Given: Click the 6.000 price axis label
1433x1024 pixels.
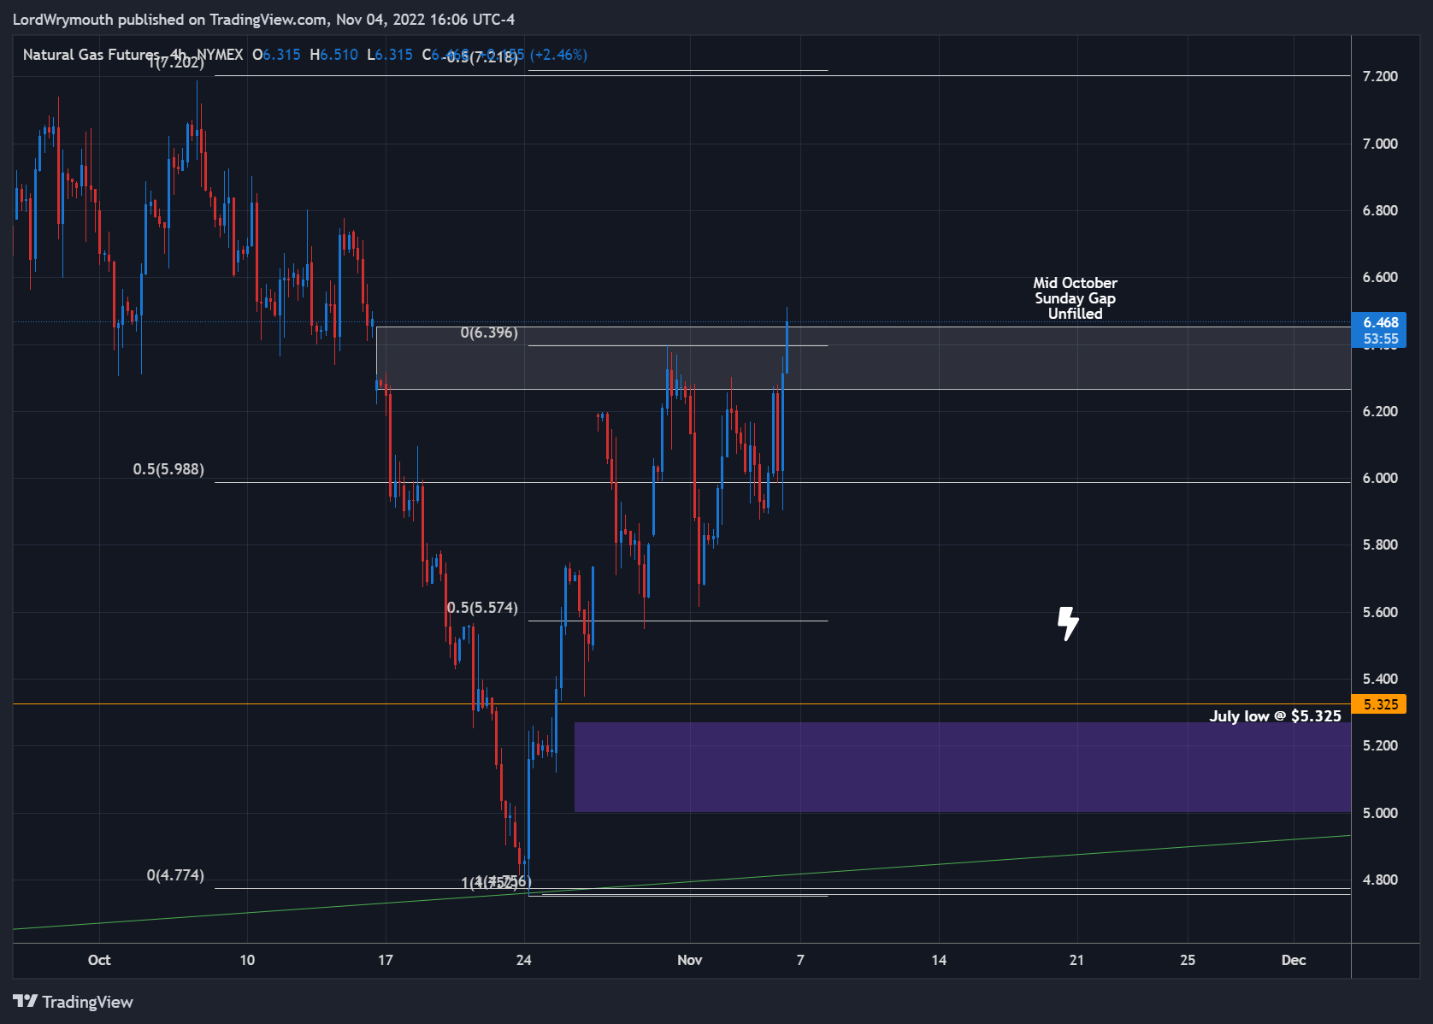Looking at the screenshot, I should 1380,478.
